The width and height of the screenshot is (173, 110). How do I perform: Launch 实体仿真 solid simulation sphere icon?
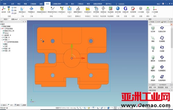click(x=118, y=10)
